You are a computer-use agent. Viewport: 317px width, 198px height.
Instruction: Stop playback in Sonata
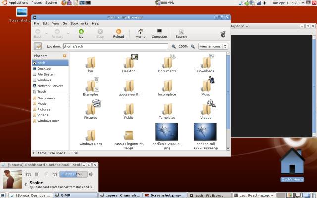[46, 174]
